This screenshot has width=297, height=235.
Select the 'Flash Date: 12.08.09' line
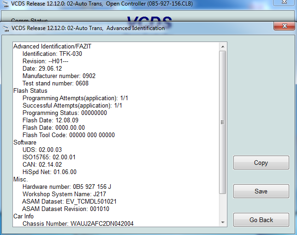(x=50, y=121)
